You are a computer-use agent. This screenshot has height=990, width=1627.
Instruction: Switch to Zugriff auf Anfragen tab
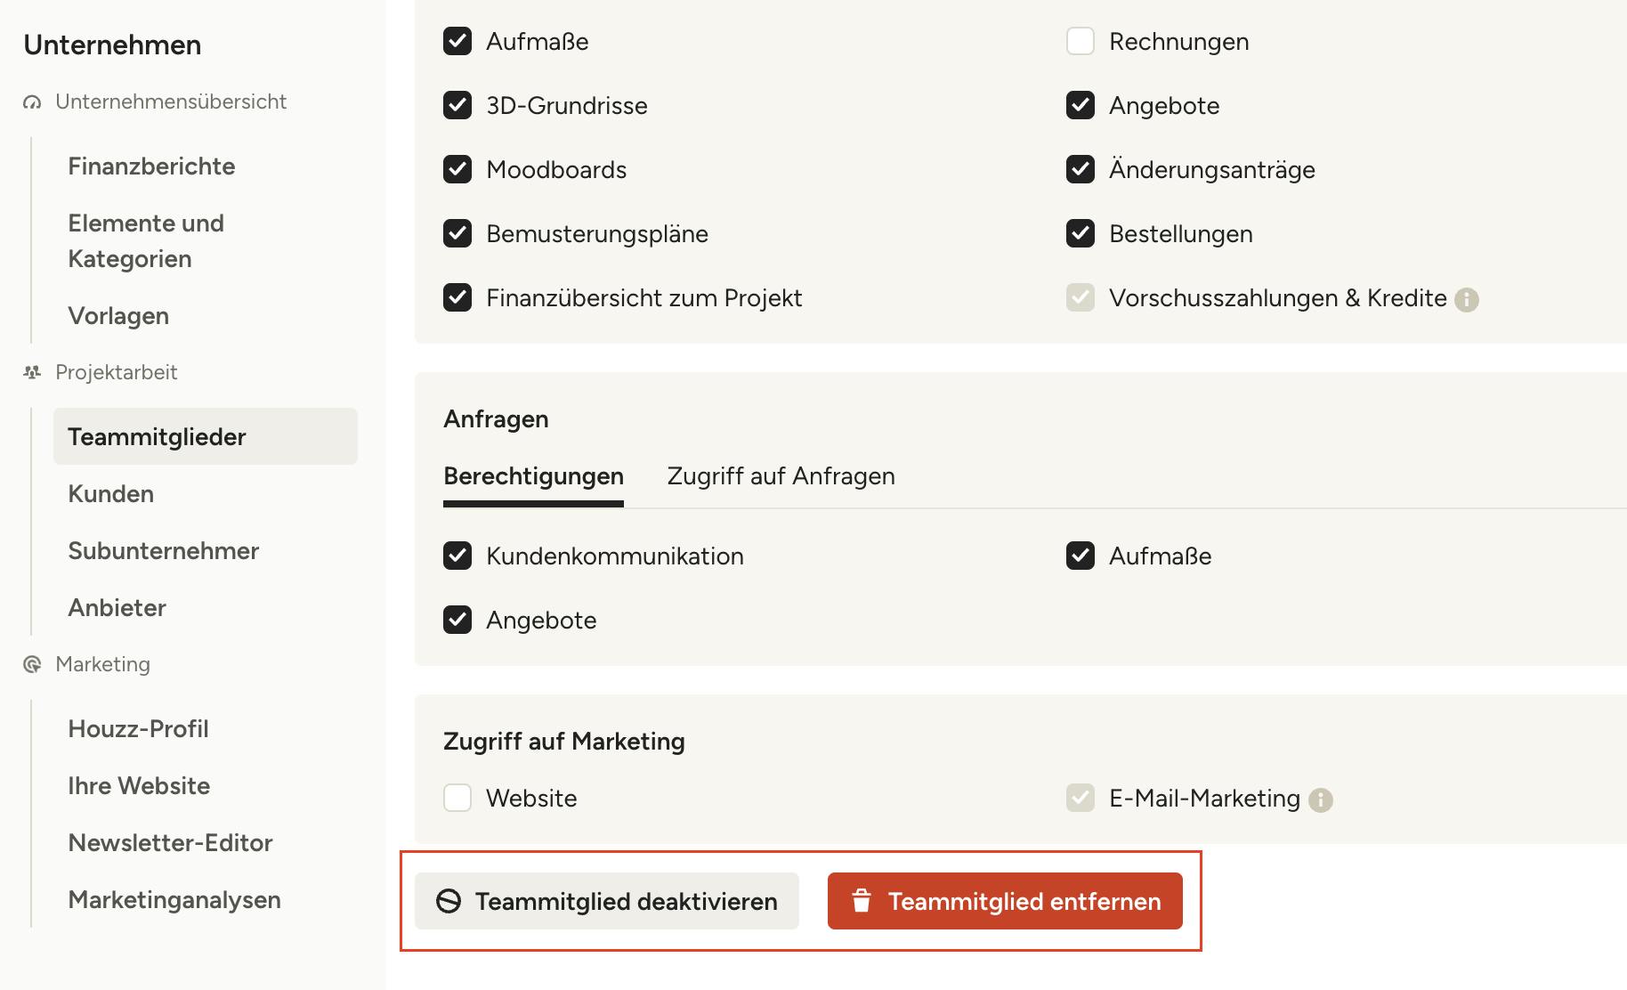coord(781,476)
